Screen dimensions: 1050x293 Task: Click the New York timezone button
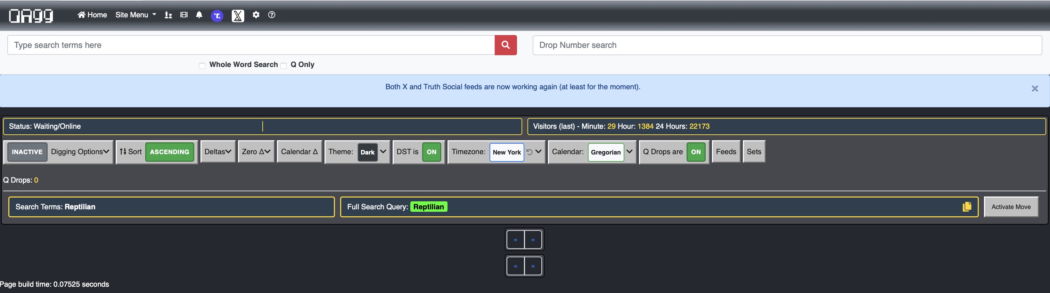click(507, 152)
